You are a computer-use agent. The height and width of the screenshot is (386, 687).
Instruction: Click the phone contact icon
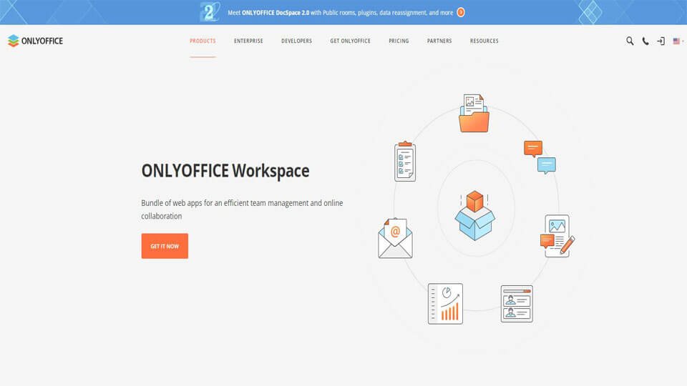(x=645, y=41)
